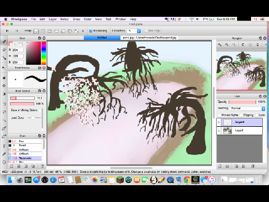
Task: Duplicate the current layer
Action: coord(236,166)
